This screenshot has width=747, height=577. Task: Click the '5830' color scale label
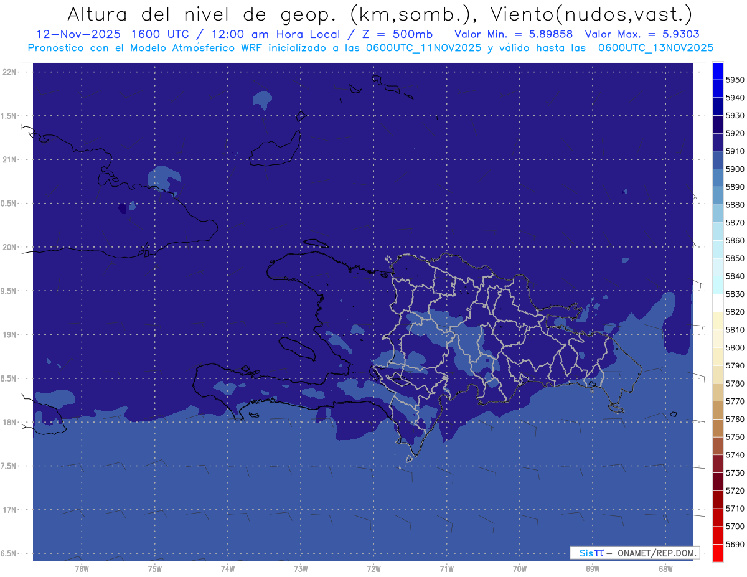point(735,294)
